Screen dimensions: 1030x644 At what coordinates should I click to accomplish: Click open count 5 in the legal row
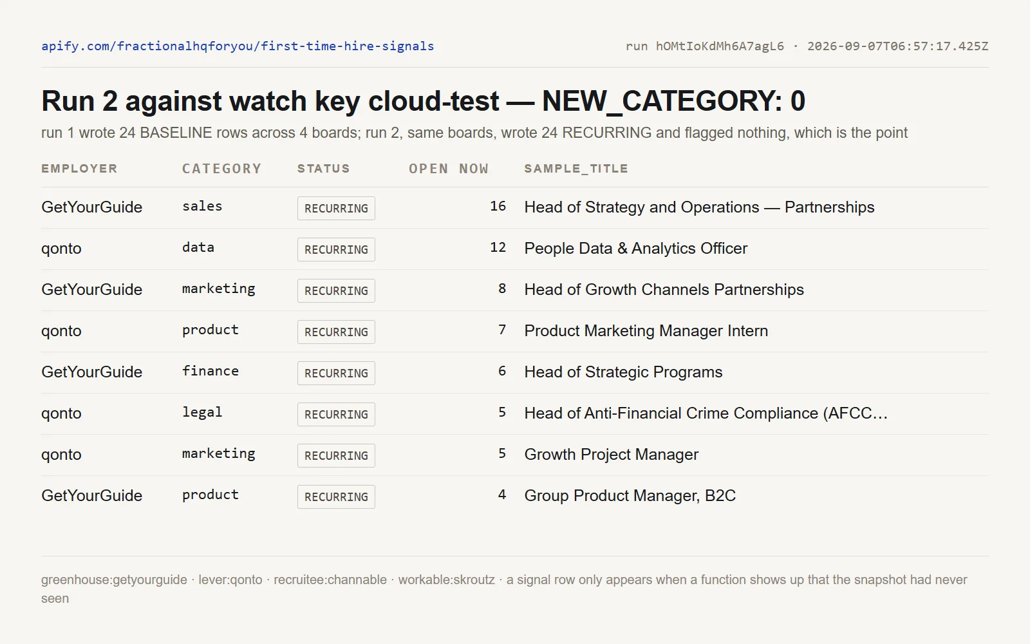(502, 412)
